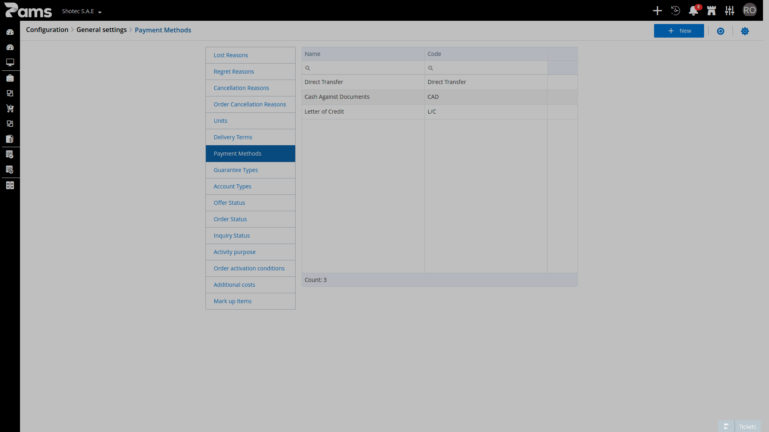
Task: Open the recent history clock icon
Action: pos(675,11)
